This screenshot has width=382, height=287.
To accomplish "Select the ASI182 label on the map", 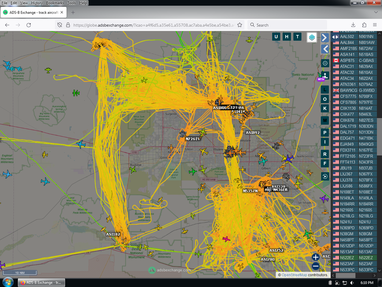I will point(113,234).
